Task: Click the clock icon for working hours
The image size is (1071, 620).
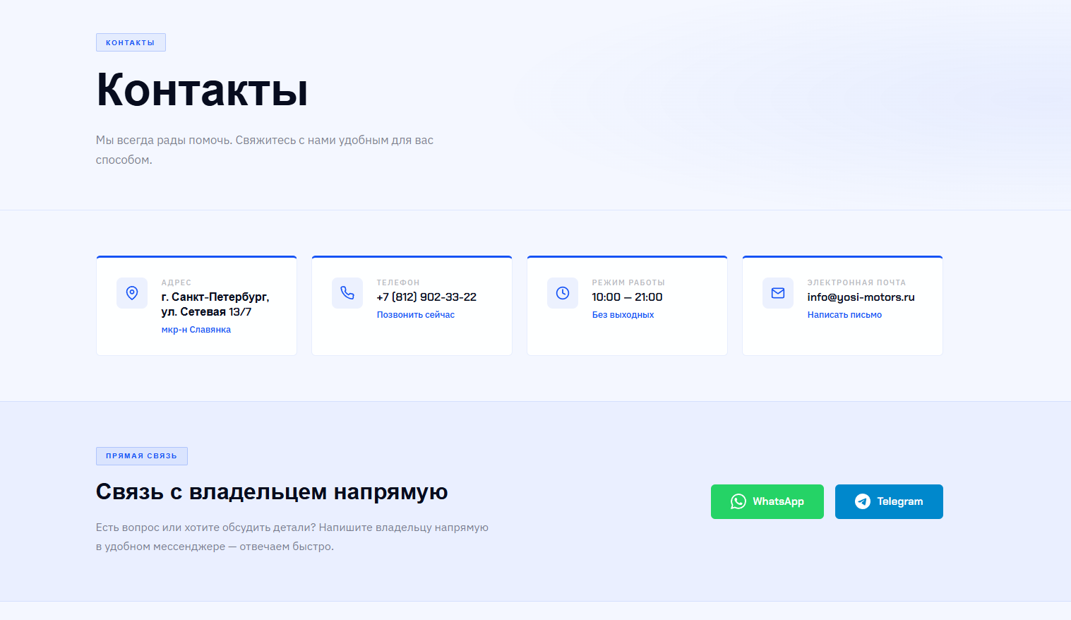Action: click(563, 293)
